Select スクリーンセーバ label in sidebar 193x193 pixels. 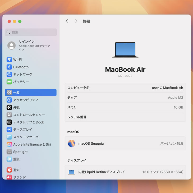26,137
